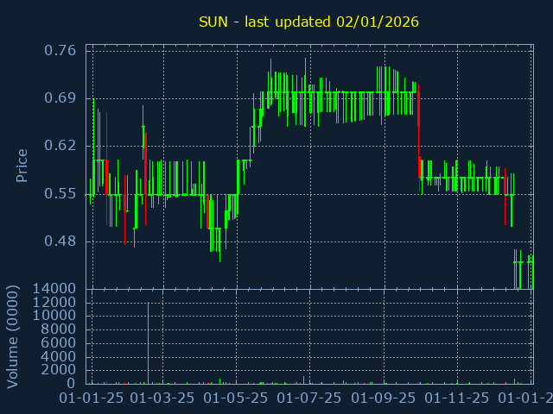
Task: Click the chart title 'SUN - last updated 02/01/2026'
Action: point(308,22)
